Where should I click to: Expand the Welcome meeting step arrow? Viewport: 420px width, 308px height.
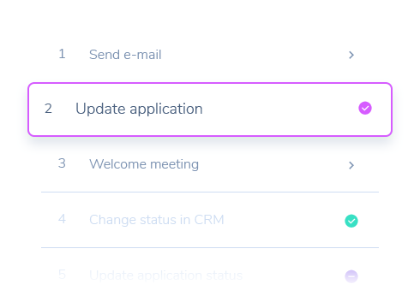[x=351, y=165]
